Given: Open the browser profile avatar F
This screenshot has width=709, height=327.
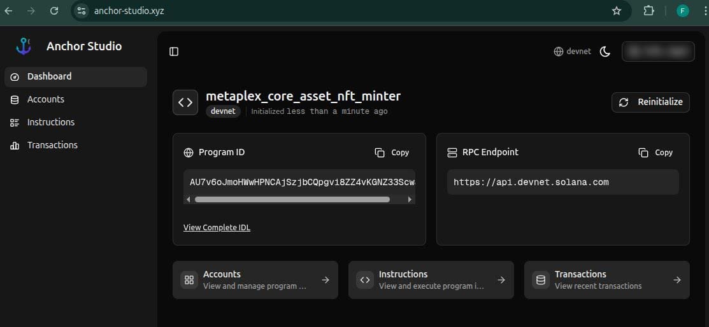Looking at the screenshot, I should coord(682,11).
